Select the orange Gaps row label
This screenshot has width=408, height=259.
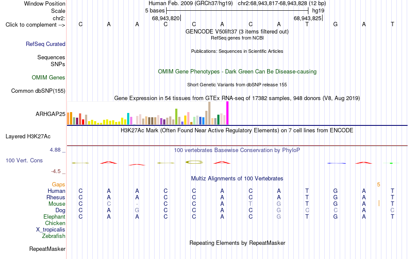click(58, 185)
